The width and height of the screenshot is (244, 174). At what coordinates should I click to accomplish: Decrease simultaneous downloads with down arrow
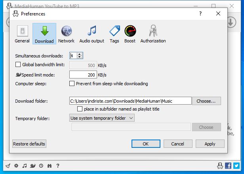click(80, 57)
